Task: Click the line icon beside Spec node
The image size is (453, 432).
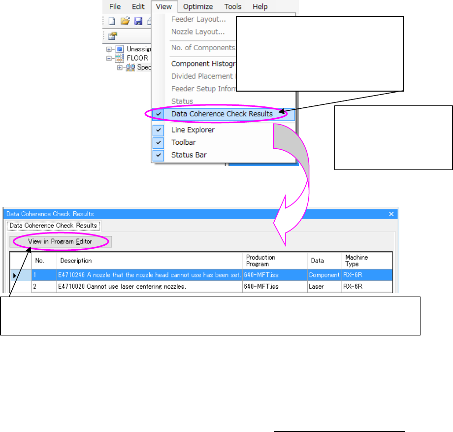Action: coord(130,67)
